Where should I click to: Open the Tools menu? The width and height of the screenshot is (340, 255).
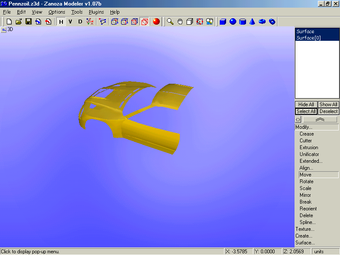point(77,12)
